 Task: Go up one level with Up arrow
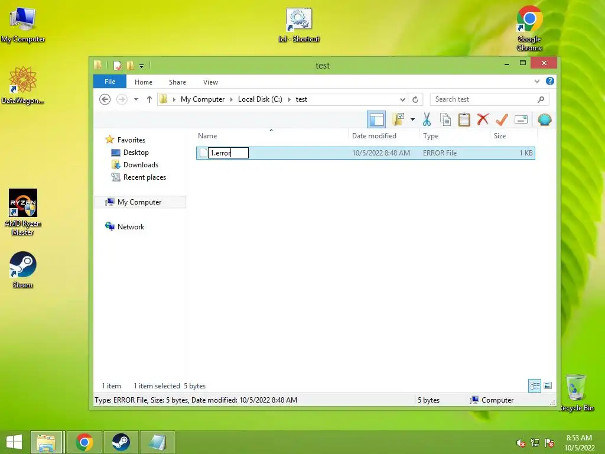(149, 99)
